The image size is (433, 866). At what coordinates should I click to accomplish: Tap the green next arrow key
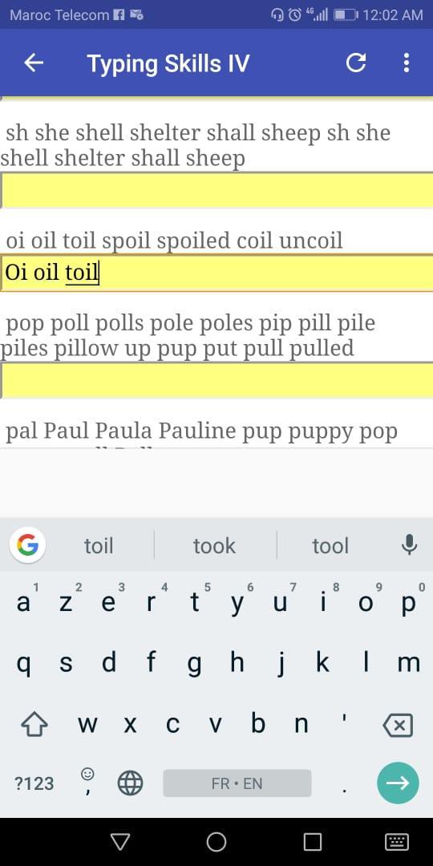[398, 783]
